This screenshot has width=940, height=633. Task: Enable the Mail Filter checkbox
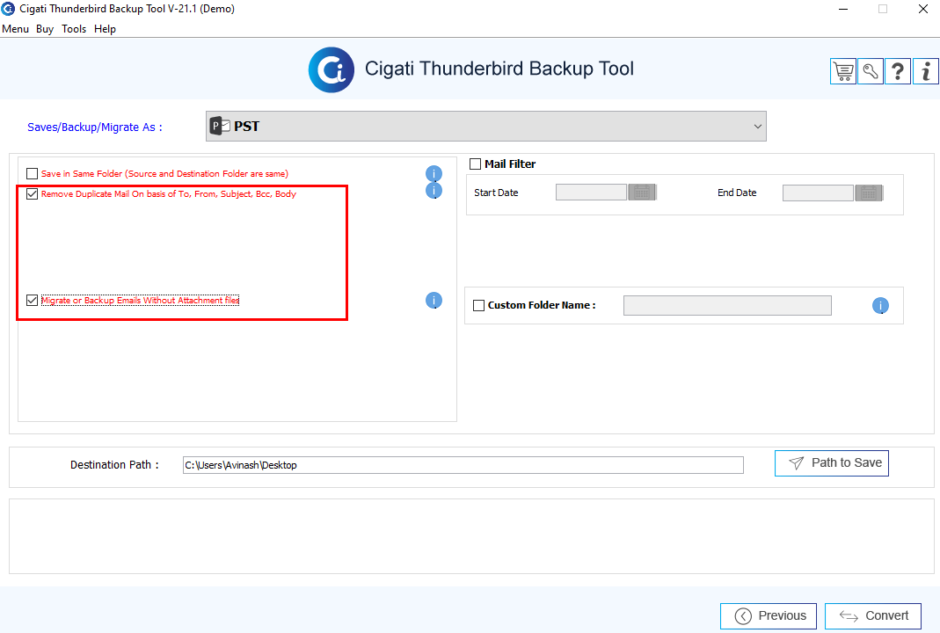(476, 164)
